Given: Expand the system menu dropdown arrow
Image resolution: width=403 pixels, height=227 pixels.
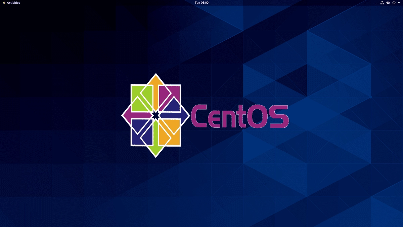Looking at the screenshot, I should point(399,3).
